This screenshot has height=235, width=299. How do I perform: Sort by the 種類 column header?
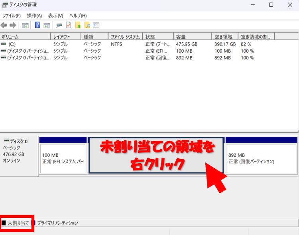tap(95, 36)
